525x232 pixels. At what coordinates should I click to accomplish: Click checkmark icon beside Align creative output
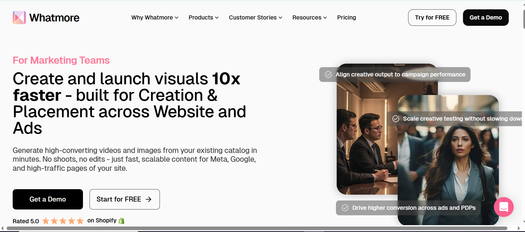click(328, 74)
